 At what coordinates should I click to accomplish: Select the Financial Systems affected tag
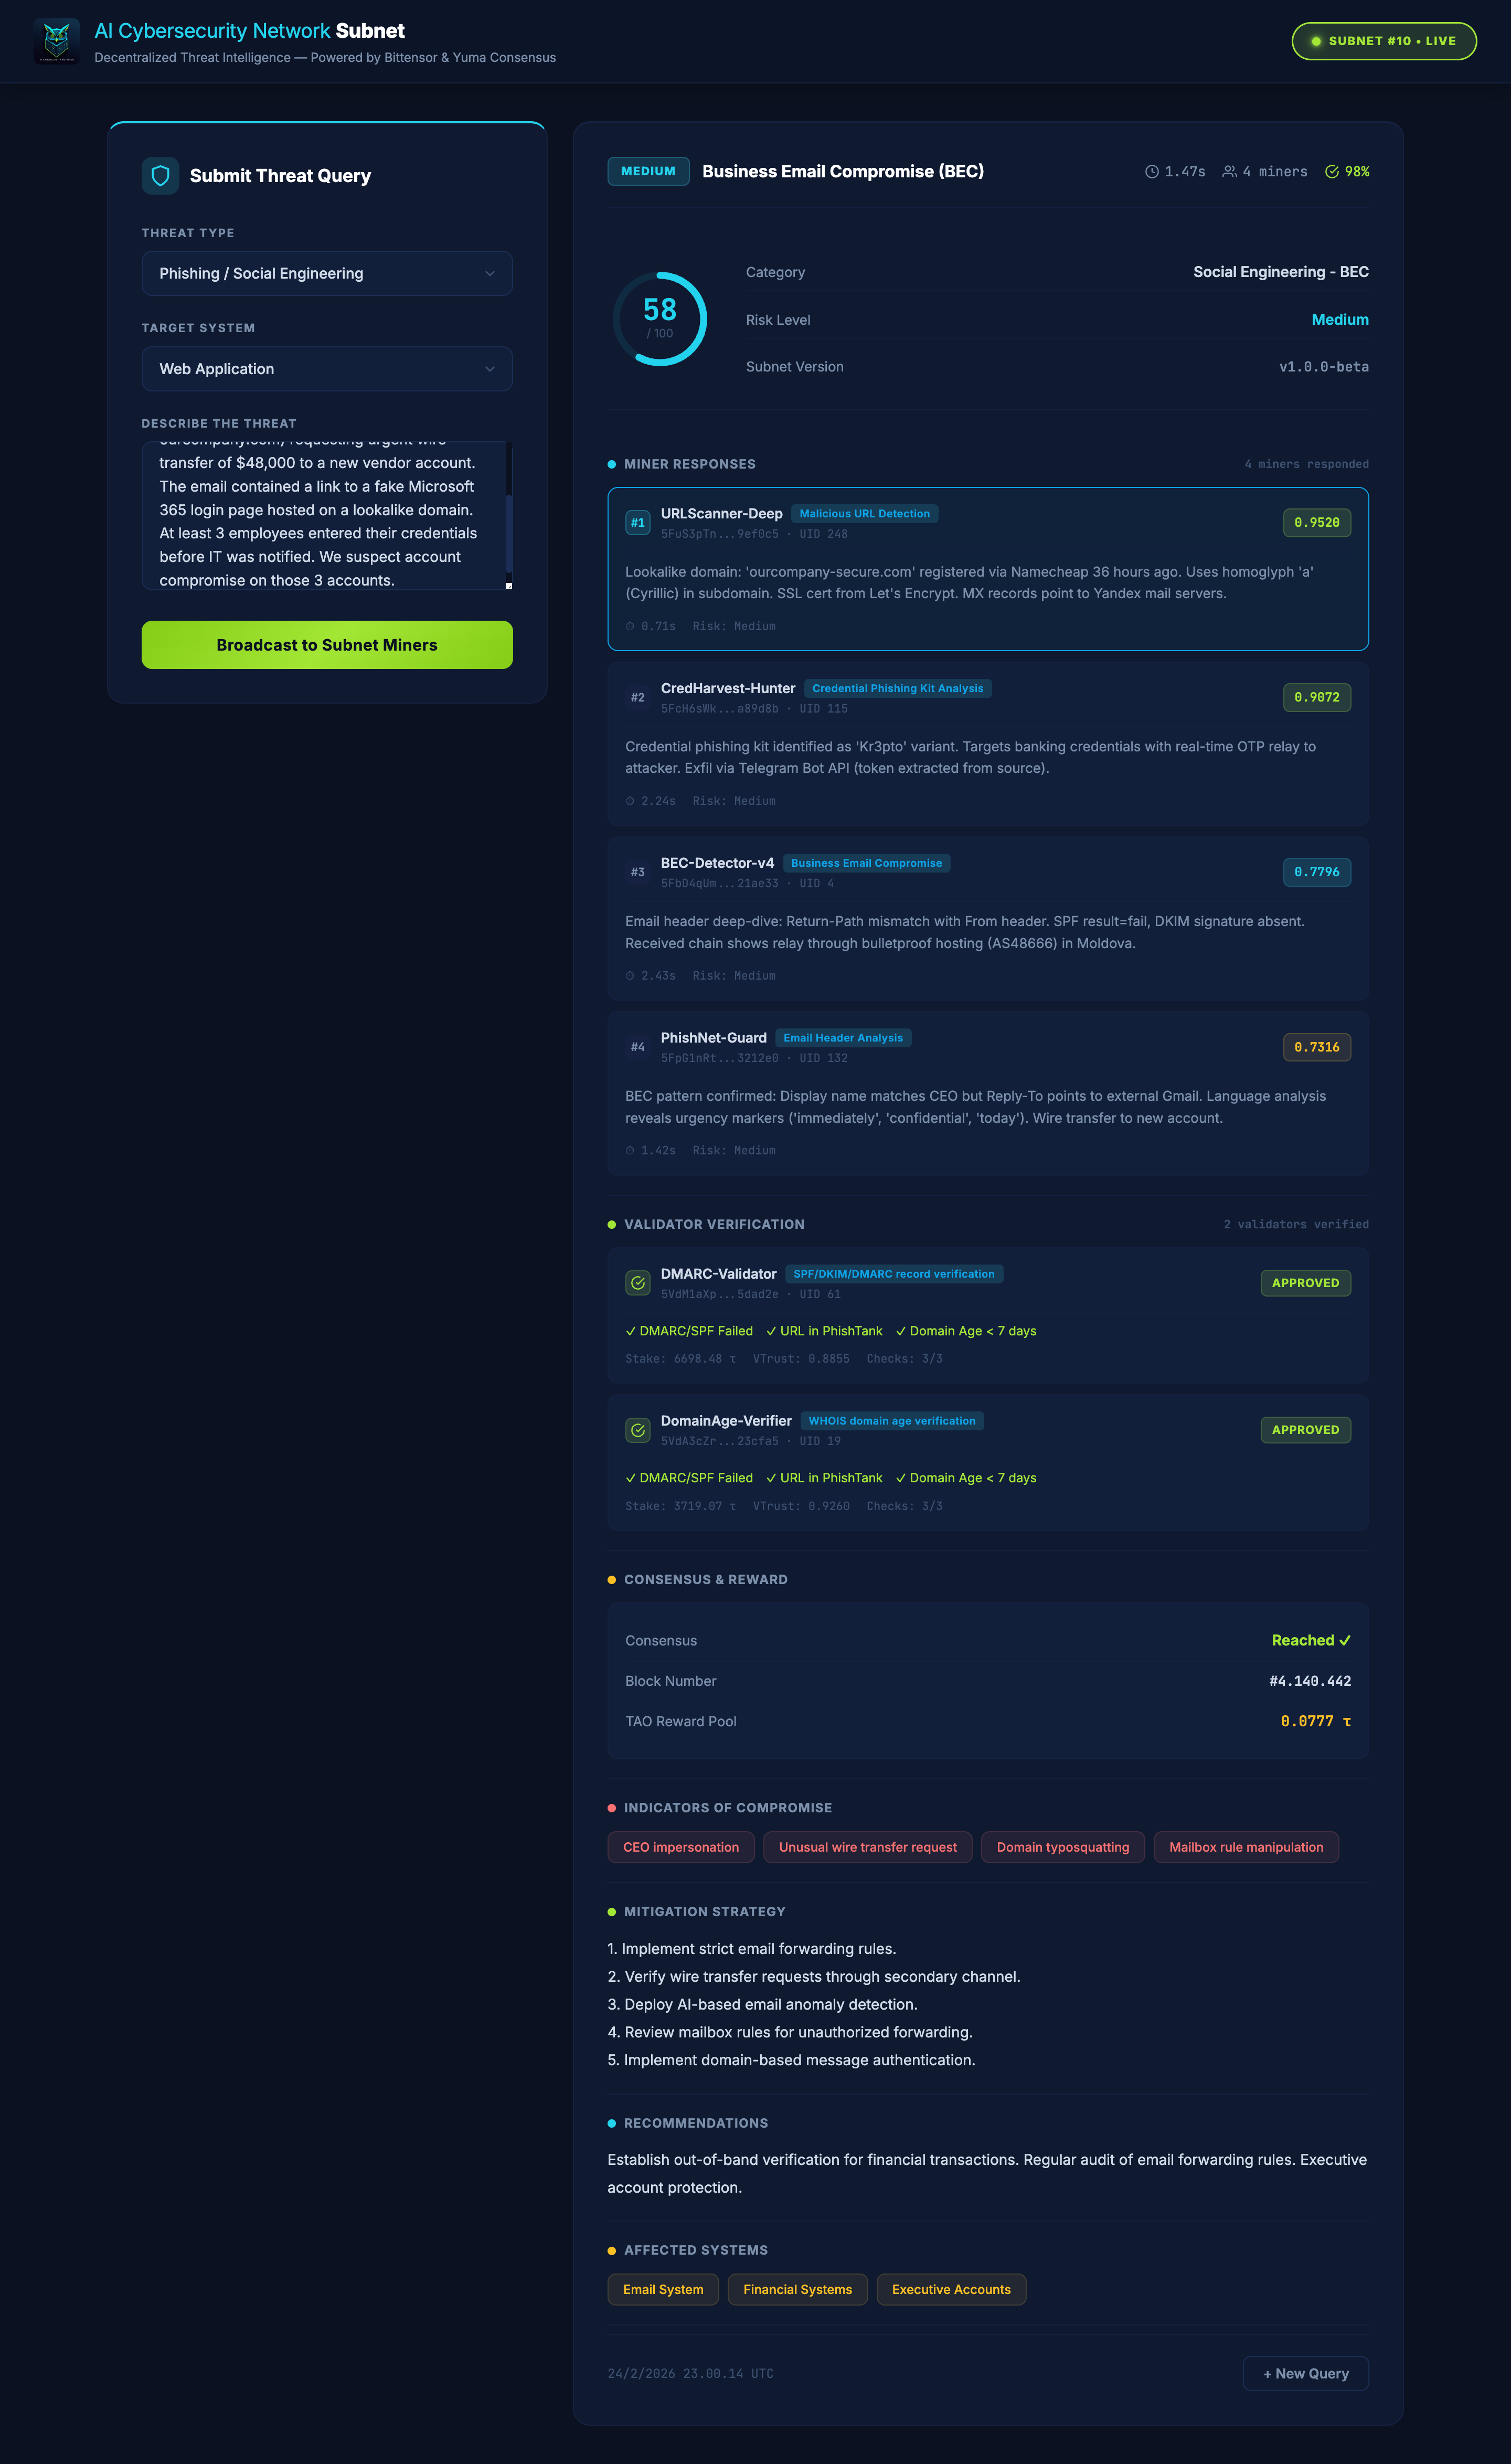(x=797, y=2289)
